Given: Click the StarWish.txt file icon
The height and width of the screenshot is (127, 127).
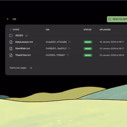Looking at the screenshot, I should coord(11,49).
